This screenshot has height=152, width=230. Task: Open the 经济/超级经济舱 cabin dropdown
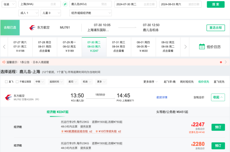pyautogui.click(x=90, y=13)
